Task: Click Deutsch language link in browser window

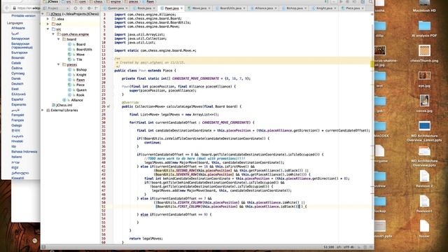Action: [17, 84]
